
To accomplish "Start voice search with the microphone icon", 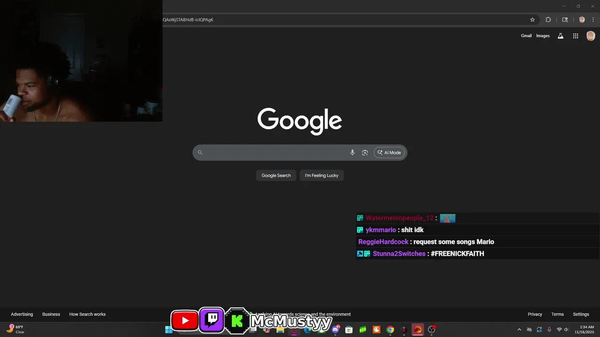I will (352, 153).
